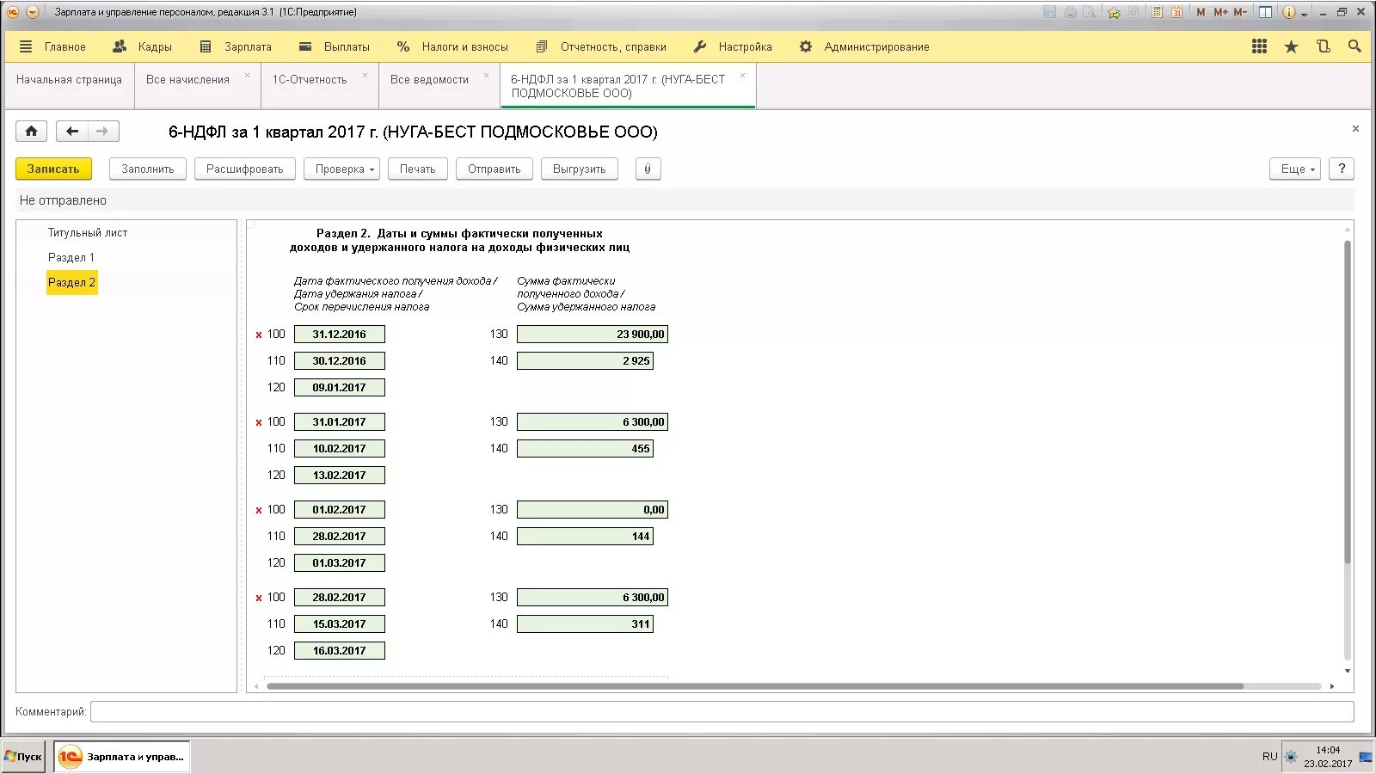Go forward with the right arrow
This screenshot has height=774, width=1376.
click(x=103, y=131)
